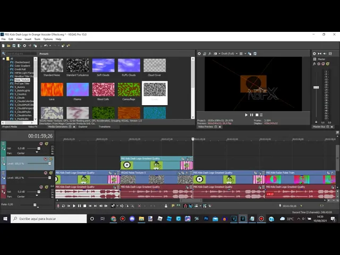Switch to the Transitions tab

point(105,126)
